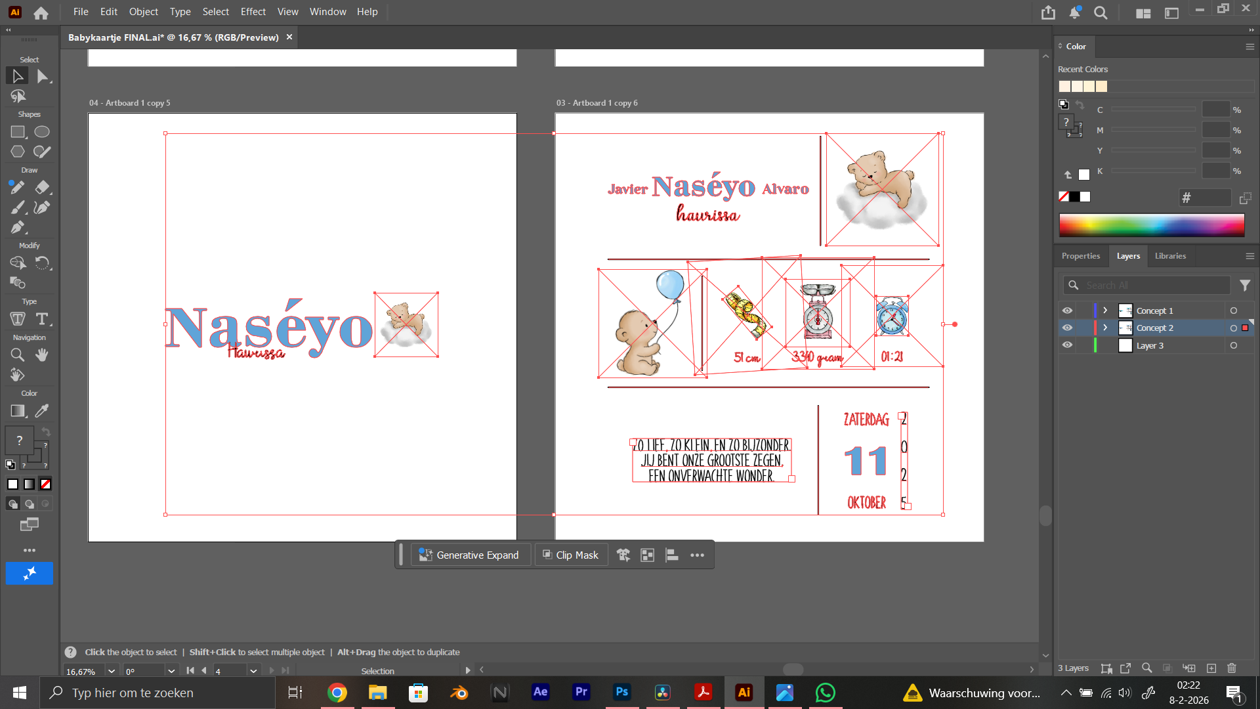The image size is (1260, 709).
Task: Select the Rectangle shape tool
Action: click(18, 132)
